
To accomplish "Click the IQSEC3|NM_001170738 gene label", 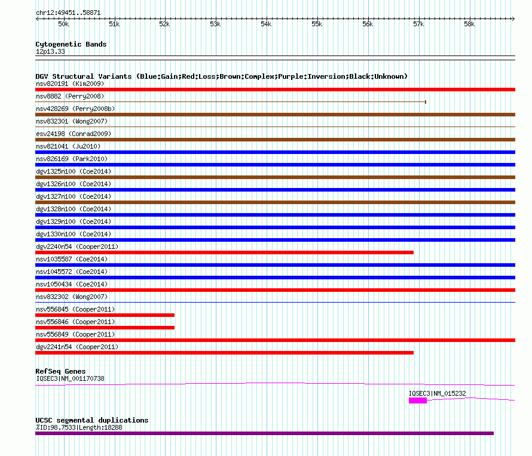I will pyautogui.click(x=70, y=378).
